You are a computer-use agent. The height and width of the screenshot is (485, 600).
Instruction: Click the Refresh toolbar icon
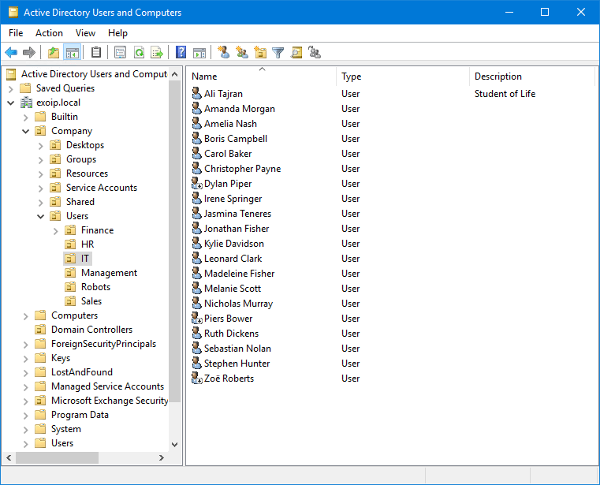(139, 53)
